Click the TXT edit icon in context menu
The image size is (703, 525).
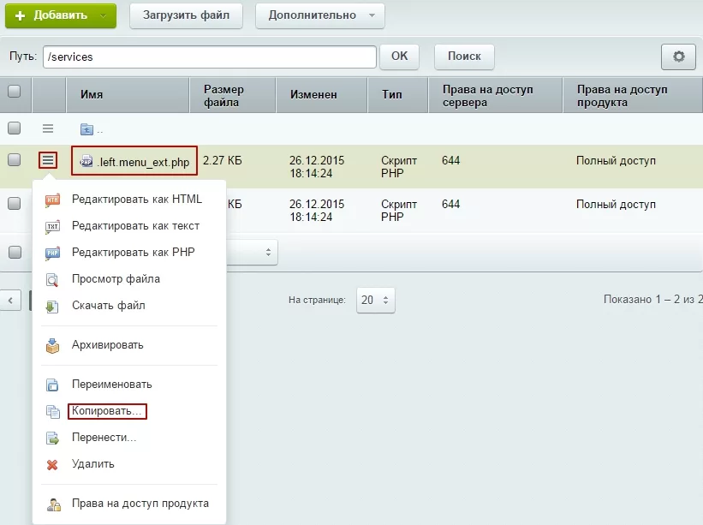point(52,226)
